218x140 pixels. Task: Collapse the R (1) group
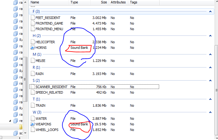pyautogui.click(x=210, y=68)
